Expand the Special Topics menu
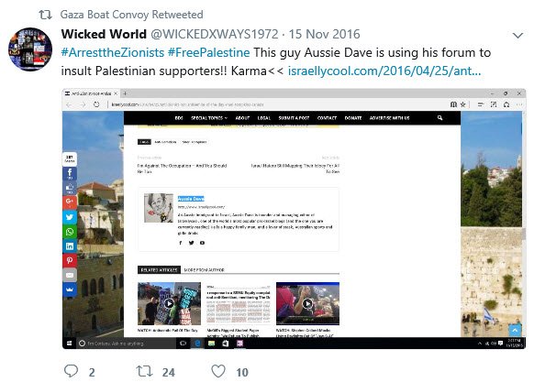The width and height of the screenshot is (534, 382). click(209, 118)
